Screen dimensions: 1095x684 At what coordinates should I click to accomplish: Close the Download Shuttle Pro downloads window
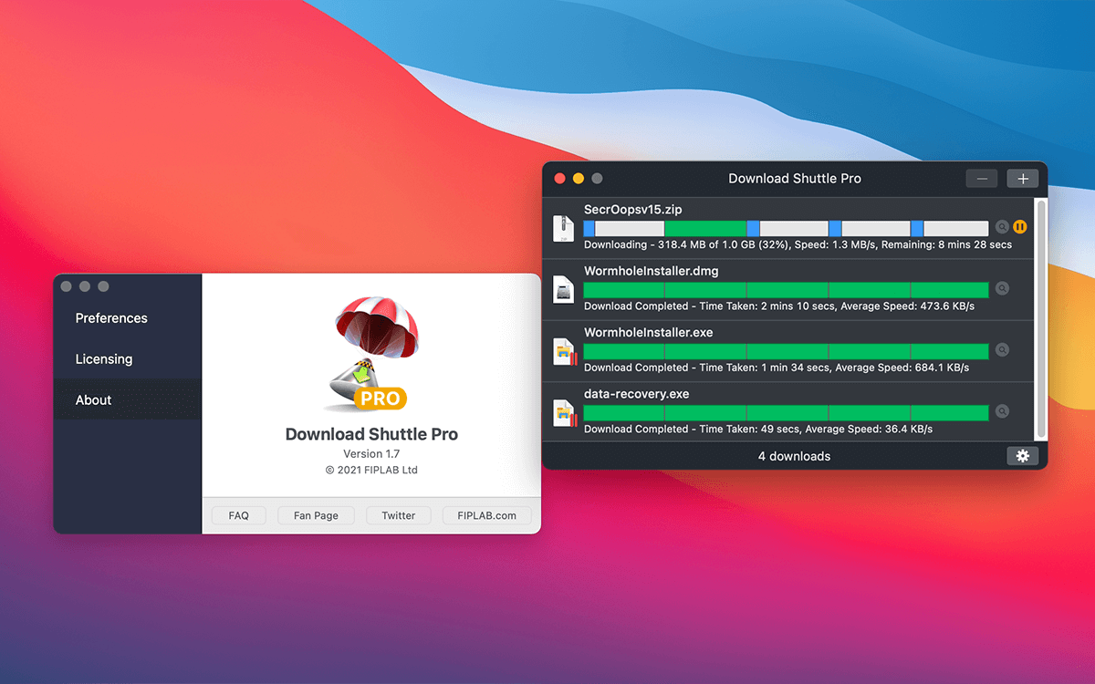[x=560, y=179]
